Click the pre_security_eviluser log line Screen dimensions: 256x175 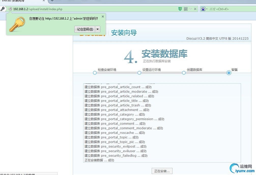point(116,151)
